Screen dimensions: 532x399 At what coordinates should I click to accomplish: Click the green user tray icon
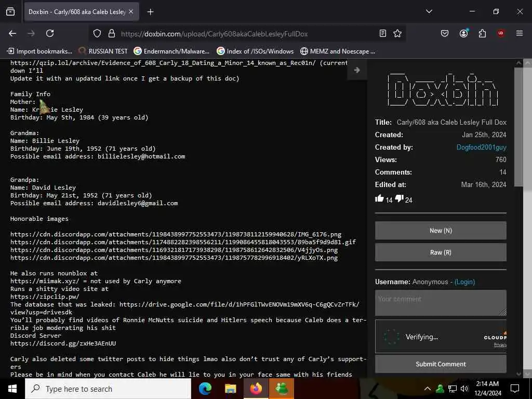click(x=440, y=389)
